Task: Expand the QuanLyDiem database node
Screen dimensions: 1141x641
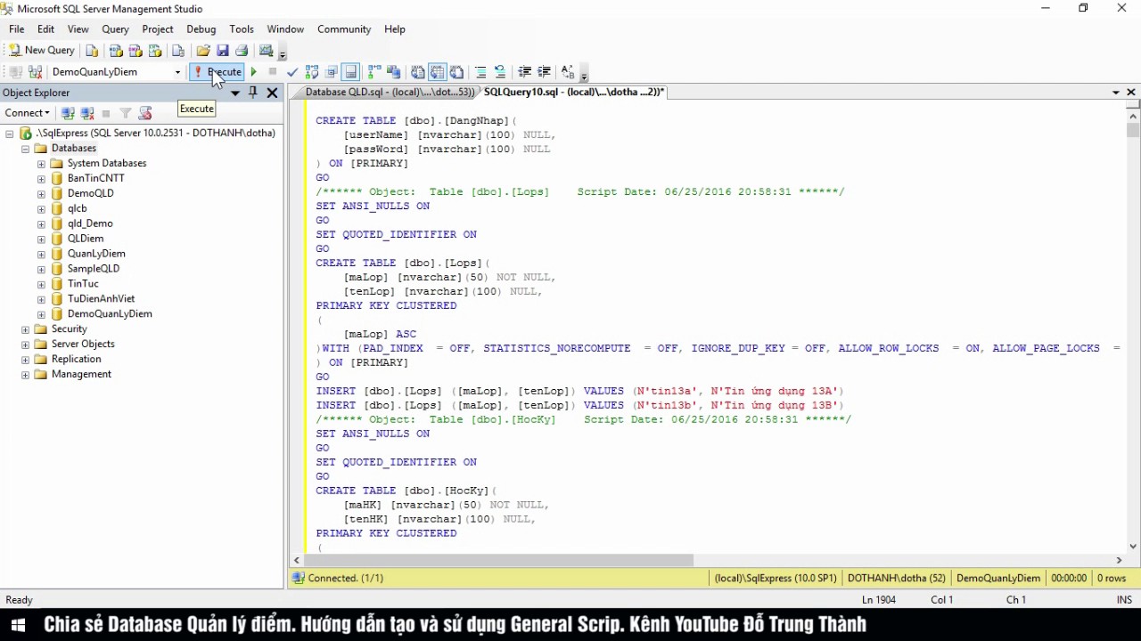Action: click(x=41, y=254)
